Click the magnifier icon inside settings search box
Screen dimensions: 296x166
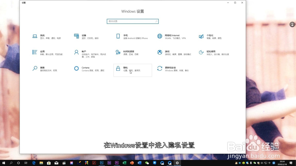pyautogui.click(x=156, y=22)
